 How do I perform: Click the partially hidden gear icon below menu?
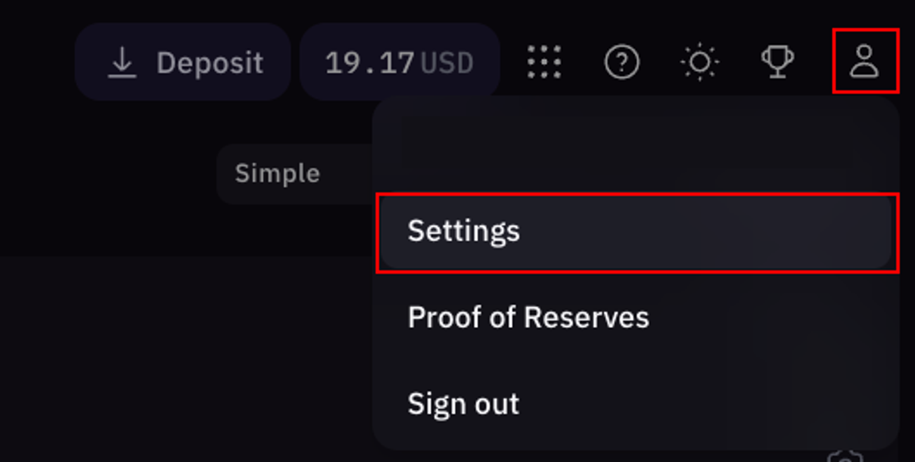click(845, 457)
